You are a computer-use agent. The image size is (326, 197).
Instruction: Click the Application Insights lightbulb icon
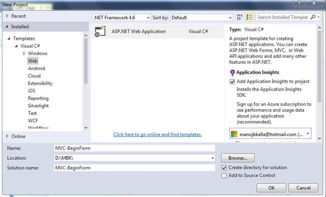pos(233,73)
